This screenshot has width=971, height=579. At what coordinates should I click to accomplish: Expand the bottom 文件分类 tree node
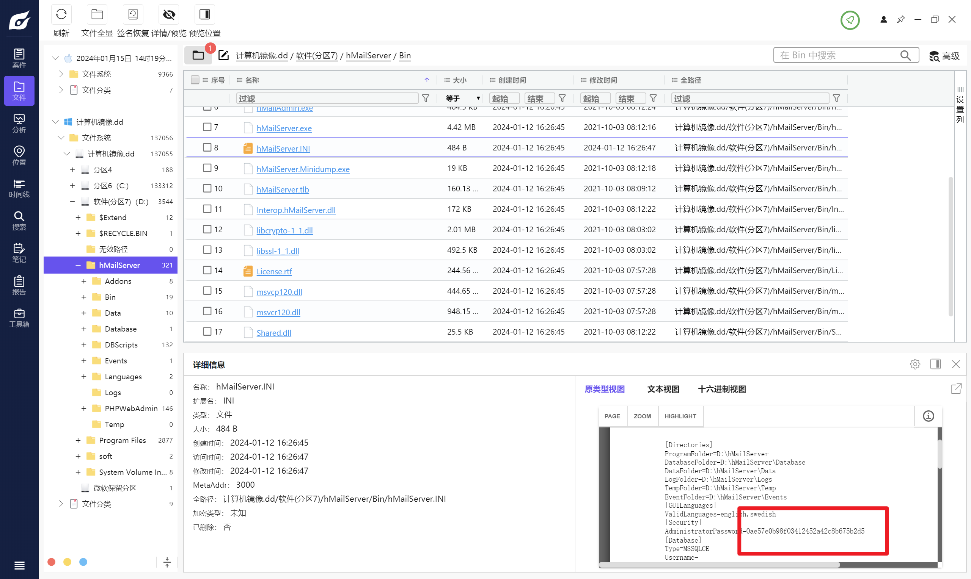tap(61, 504)
